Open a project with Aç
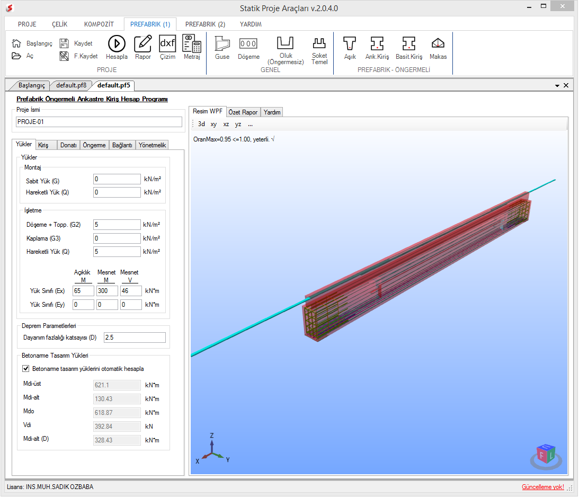 pyautogui.click(x=23, y=56)
